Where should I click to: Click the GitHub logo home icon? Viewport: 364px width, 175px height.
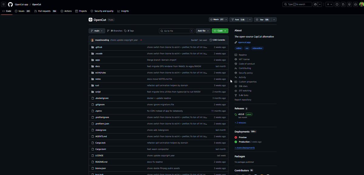[x=10, y=4]
